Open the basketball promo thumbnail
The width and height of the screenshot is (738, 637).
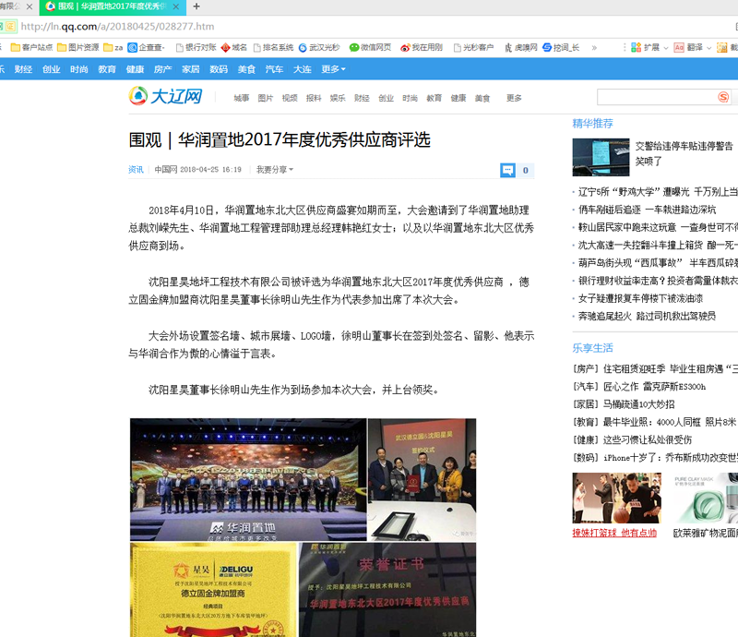616,498
